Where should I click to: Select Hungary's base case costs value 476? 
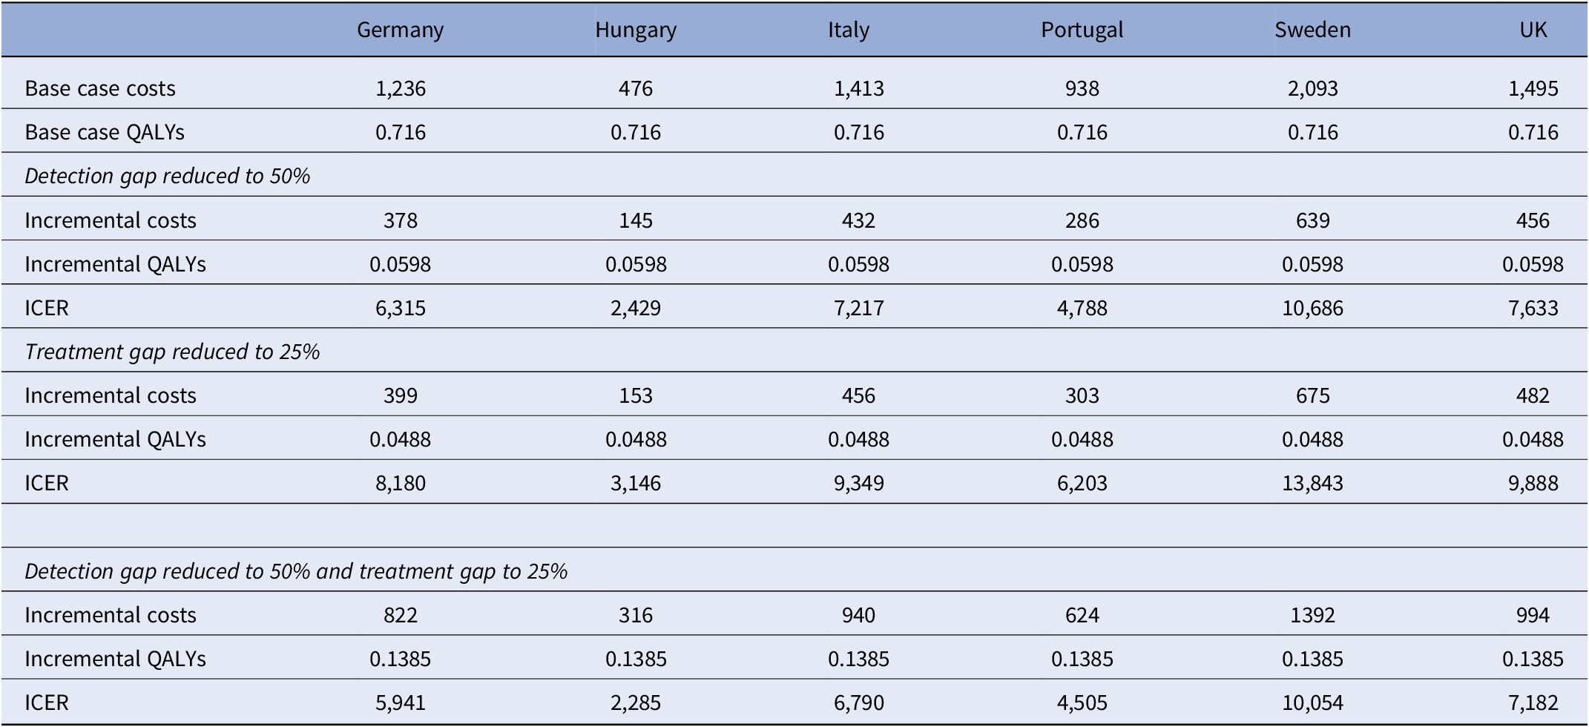point(635,88)
